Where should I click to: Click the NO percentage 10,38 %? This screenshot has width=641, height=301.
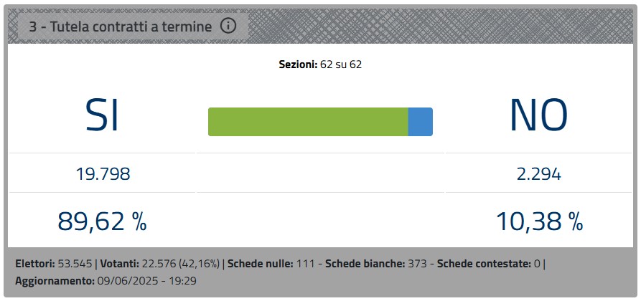coord(539,221)
